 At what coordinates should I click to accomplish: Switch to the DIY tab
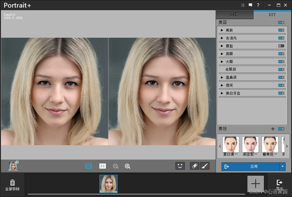272,15
